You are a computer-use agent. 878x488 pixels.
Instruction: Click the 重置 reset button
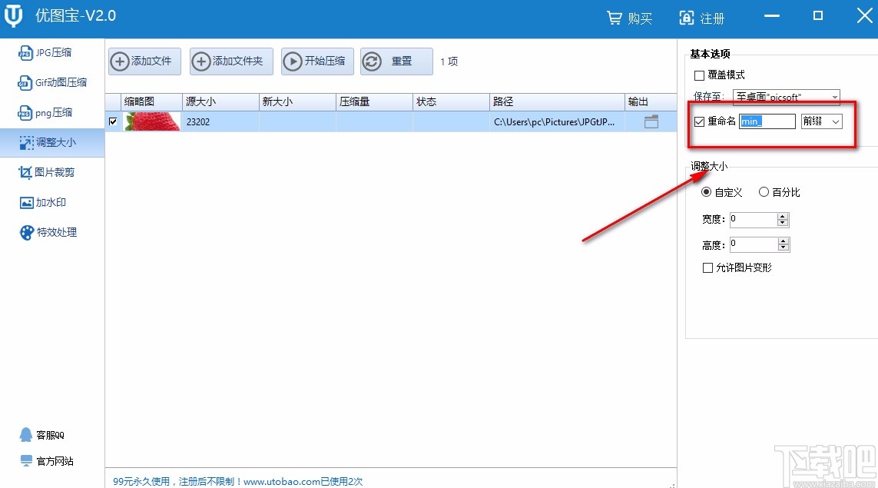tap(396, 61)
